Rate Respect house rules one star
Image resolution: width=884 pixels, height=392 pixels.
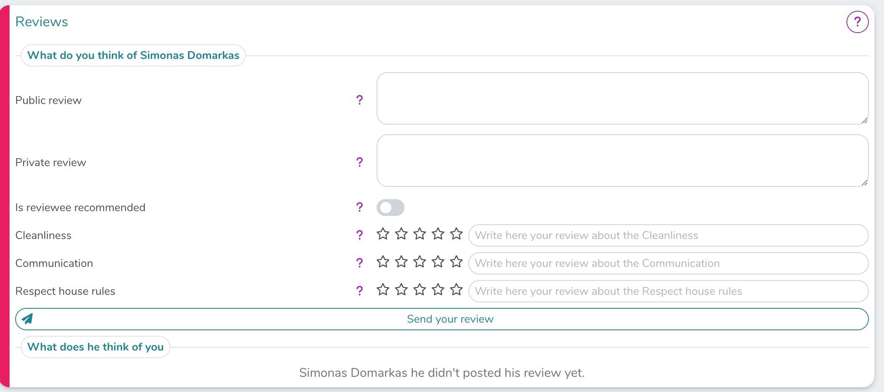pyautogui.click(x=383, y=290)
